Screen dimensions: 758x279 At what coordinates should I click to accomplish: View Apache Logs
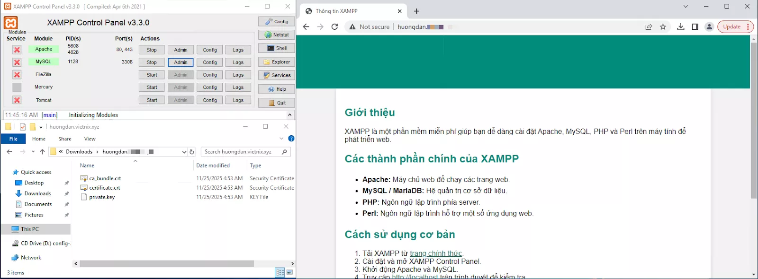238,50
